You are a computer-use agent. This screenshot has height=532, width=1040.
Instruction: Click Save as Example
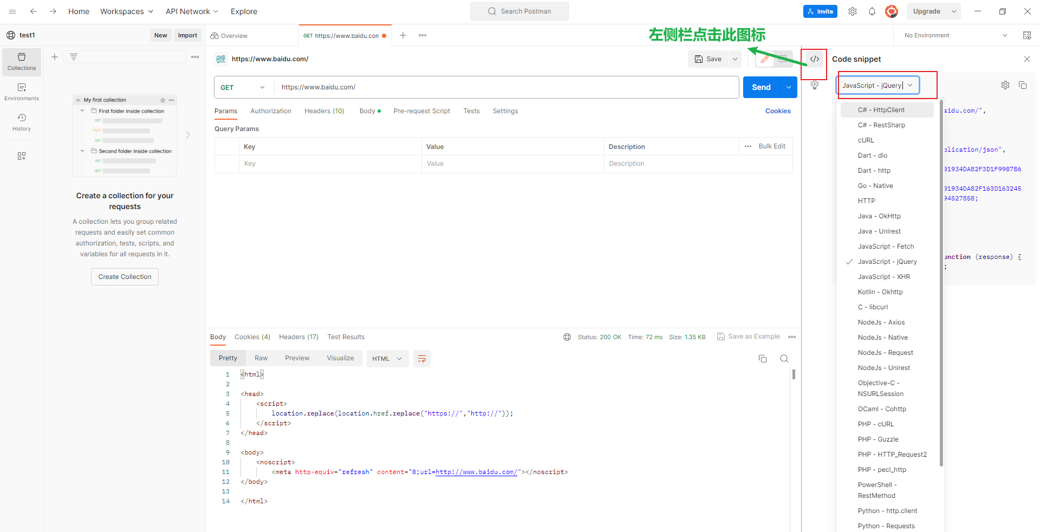[749, 336]
